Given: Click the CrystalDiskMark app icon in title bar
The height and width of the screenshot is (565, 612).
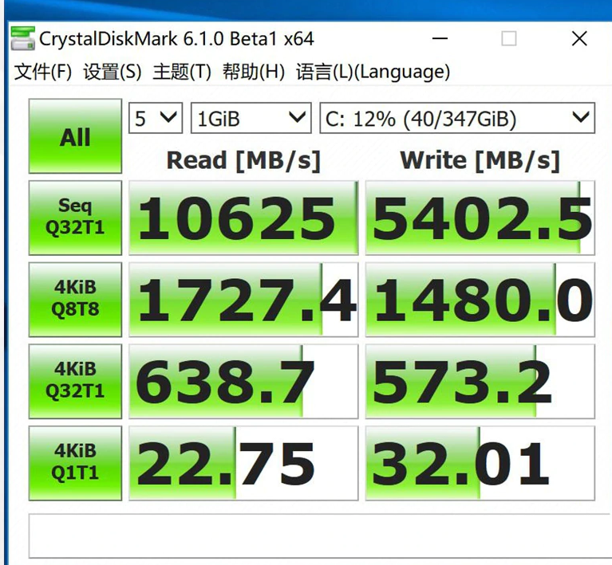Looking at the screenshot, I should click(x=22, y=38).
